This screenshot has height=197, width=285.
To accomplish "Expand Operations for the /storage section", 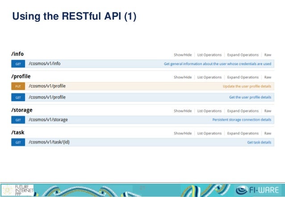I will tap(243, 111).
